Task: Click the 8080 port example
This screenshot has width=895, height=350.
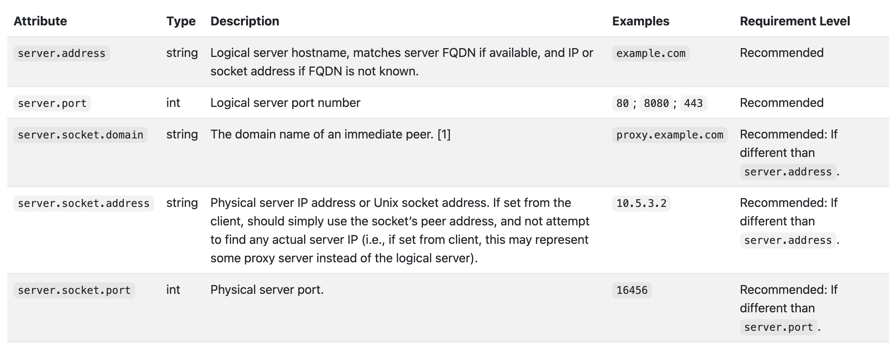Action: [656, 103]
